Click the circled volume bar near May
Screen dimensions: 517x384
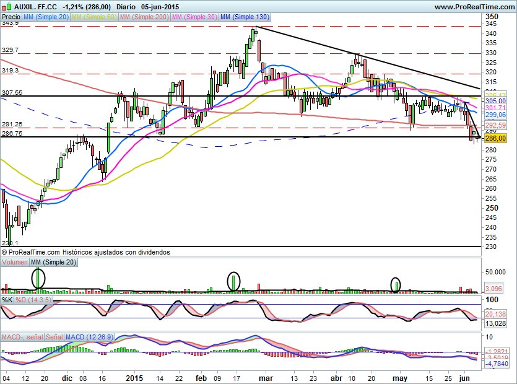[396, 285]
